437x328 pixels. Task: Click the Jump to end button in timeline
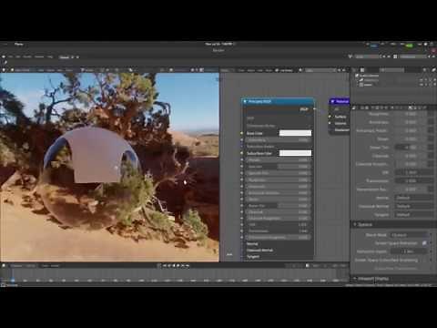[x=188, y=266]
